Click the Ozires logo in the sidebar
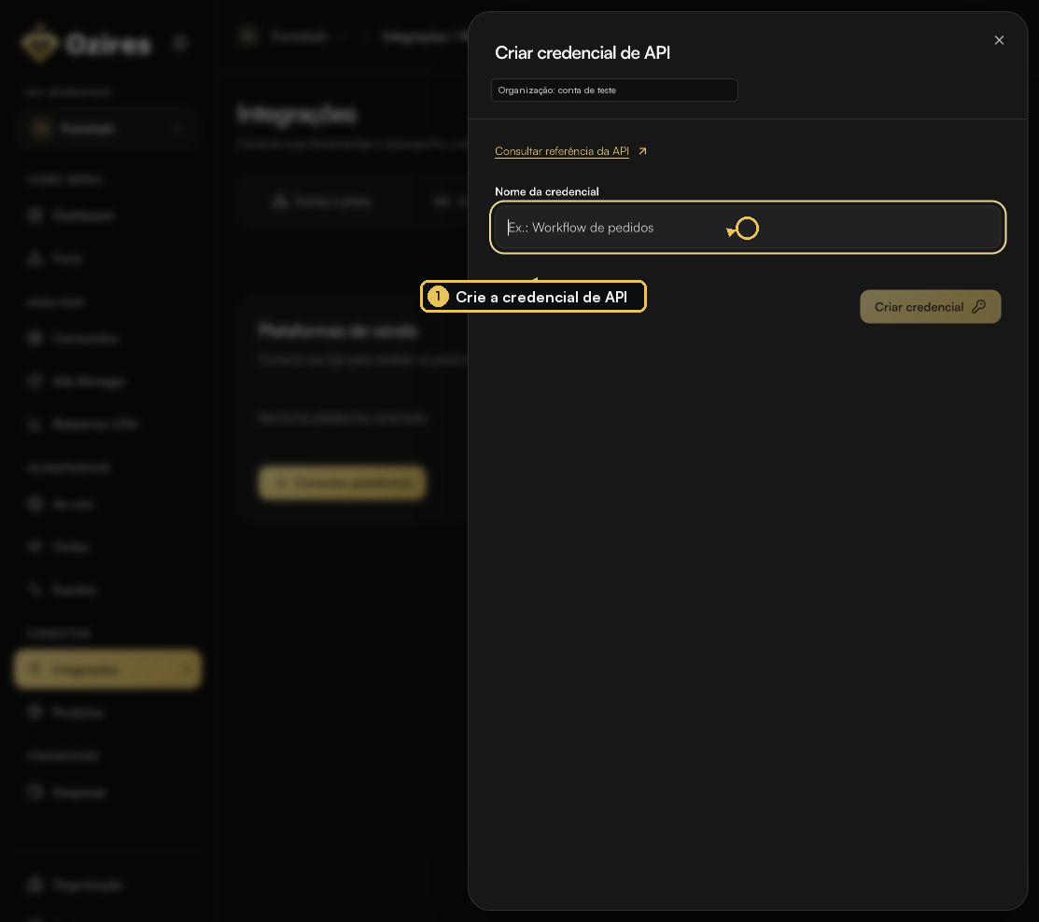This screenshot has height=922, width=1039. coord(86,44)
